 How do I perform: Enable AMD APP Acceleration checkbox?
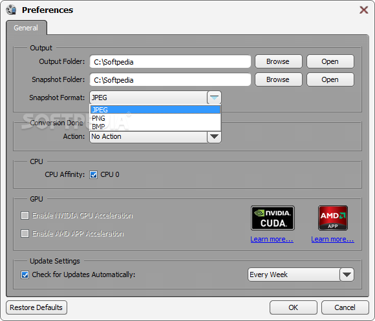point(25,233)
